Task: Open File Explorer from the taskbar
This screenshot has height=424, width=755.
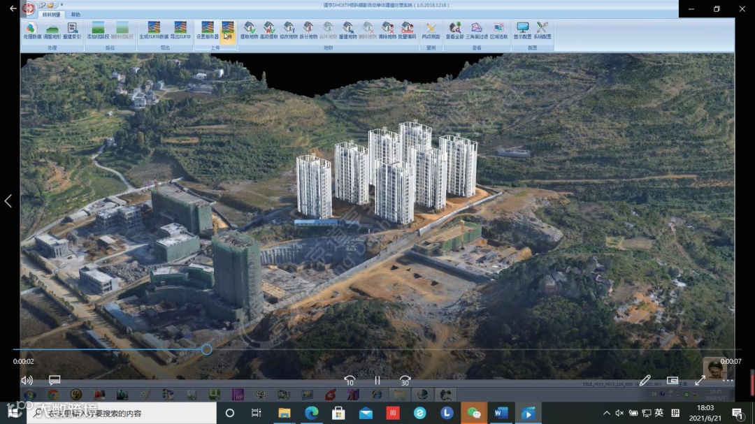Action: [284, 413]
